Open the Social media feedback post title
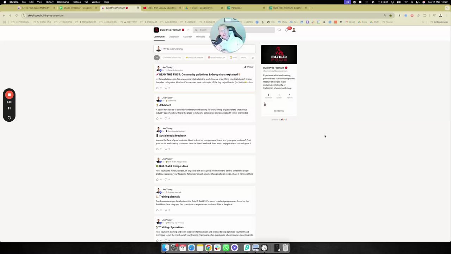This screenshot has width=451, height=254. click(171, 135)
